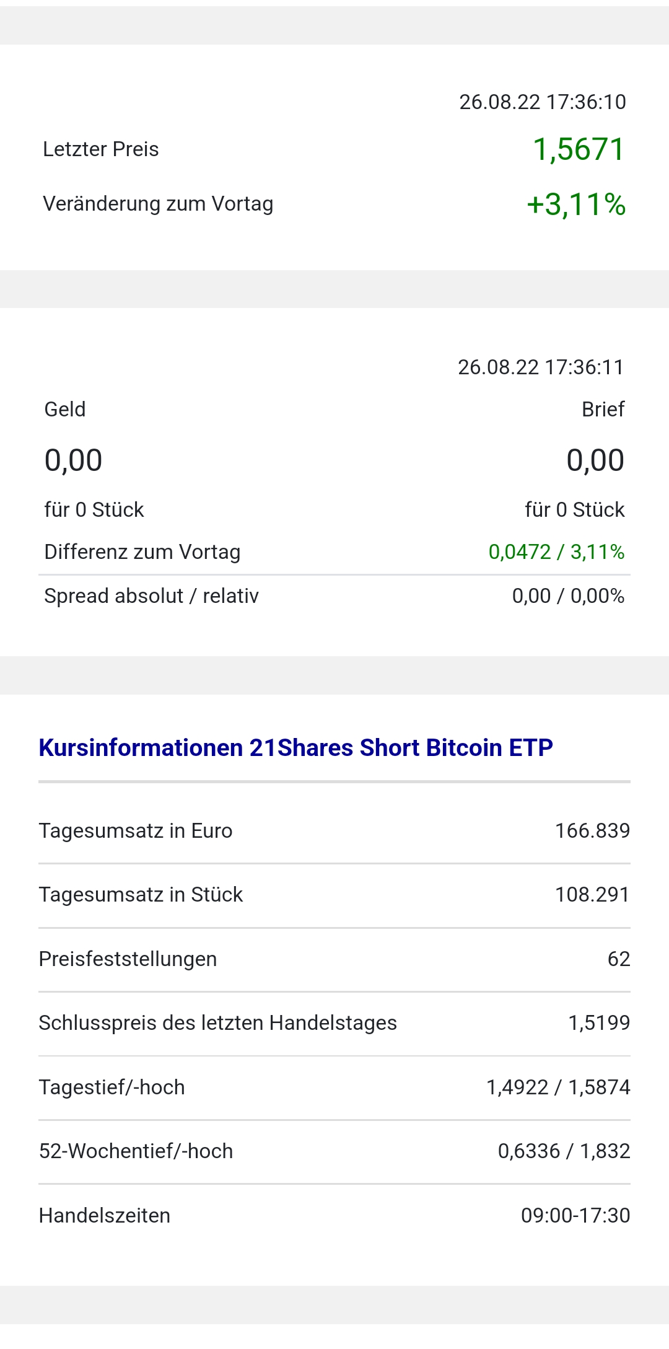Tap the 'Veränderung zum Vortag' label
Image resolution: width=669 pixels, height=1349 pixels.
[x=158, y=204]
